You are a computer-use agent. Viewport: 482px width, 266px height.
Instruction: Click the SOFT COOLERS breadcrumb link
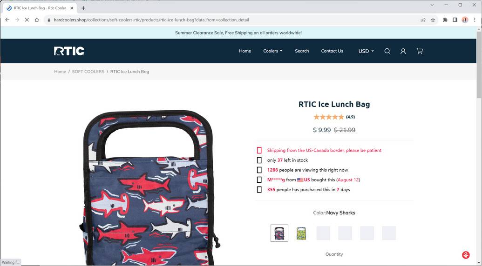88,72
